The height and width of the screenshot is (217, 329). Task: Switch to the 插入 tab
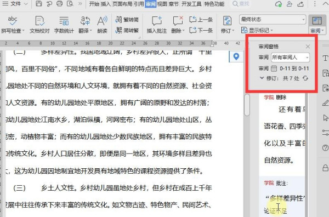tap(105, 4)
